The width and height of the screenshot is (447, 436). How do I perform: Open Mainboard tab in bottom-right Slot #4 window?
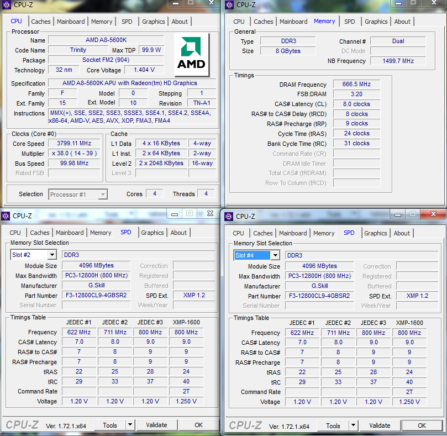pos(293,233)
